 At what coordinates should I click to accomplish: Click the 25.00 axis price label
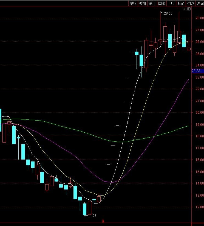pyautogui.click(x=200, y=54)
